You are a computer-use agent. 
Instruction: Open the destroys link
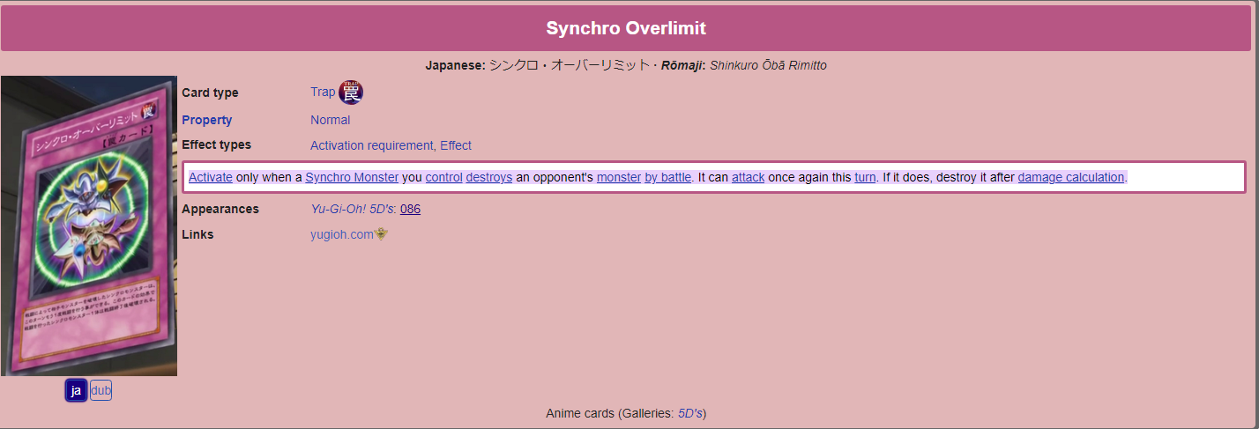coord(489,177)
